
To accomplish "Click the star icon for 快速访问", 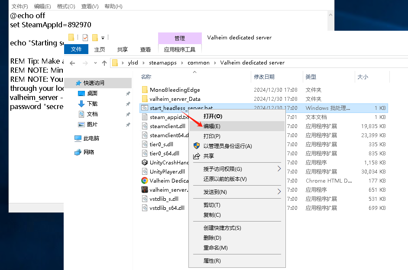I will click(x=78, y=83).
